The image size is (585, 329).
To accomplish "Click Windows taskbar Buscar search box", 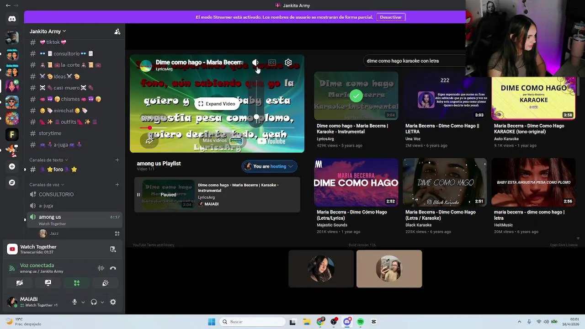I will point(252,322).
